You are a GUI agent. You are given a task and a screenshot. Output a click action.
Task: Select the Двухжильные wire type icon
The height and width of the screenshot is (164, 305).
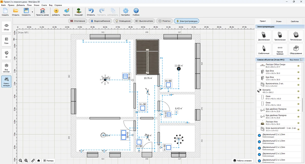[264, 36]
